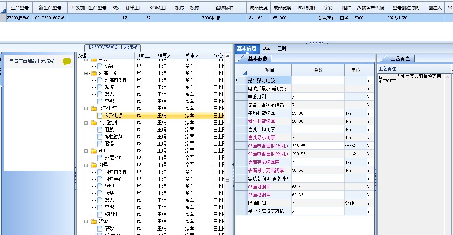Click the document icon beside 外层AOI

tap(100, 158)
